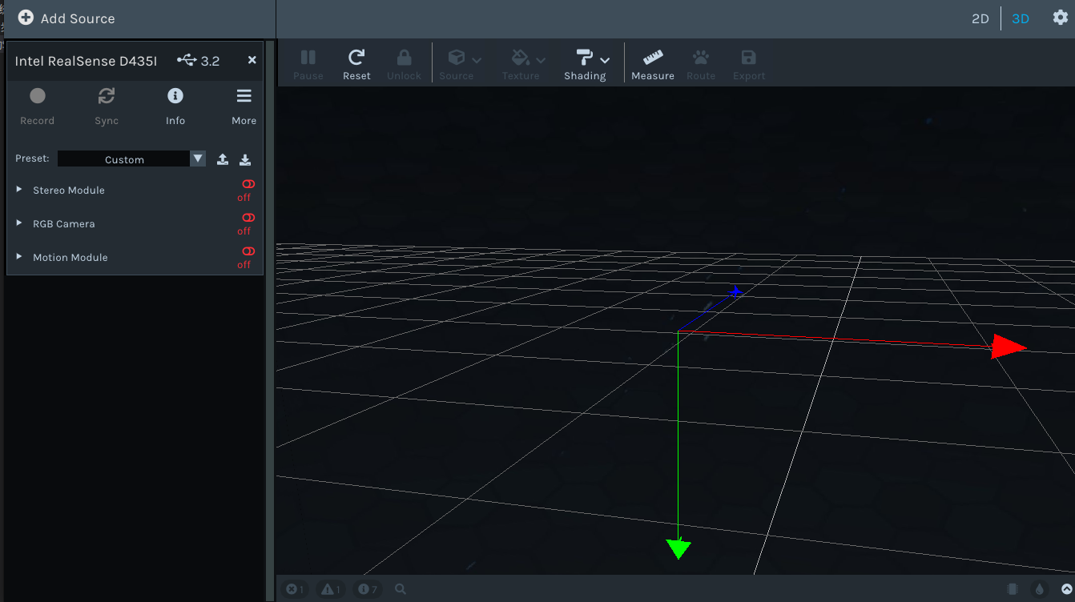Open the Preset dropdown arrow
The image size is (1075, 602).
(199, 159)
